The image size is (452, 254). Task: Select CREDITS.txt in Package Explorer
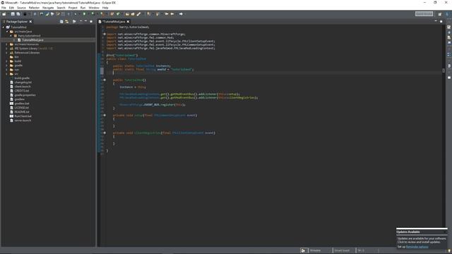pos(22,91)
